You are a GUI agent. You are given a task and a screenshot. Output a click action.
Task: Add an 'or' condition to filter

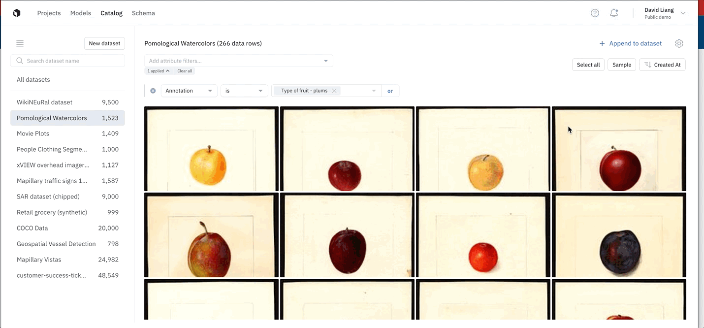pyautogui.click(x=390, y=91)
